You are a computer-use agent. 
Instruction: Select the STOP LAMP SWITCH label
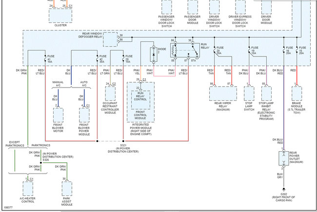[x=249, y=106]
